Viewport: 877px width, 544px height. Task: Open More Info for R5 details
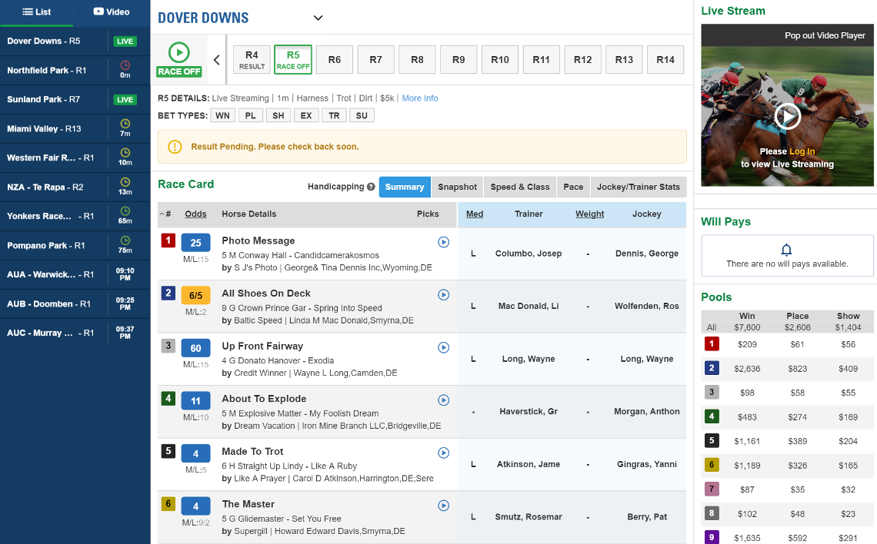420,98
